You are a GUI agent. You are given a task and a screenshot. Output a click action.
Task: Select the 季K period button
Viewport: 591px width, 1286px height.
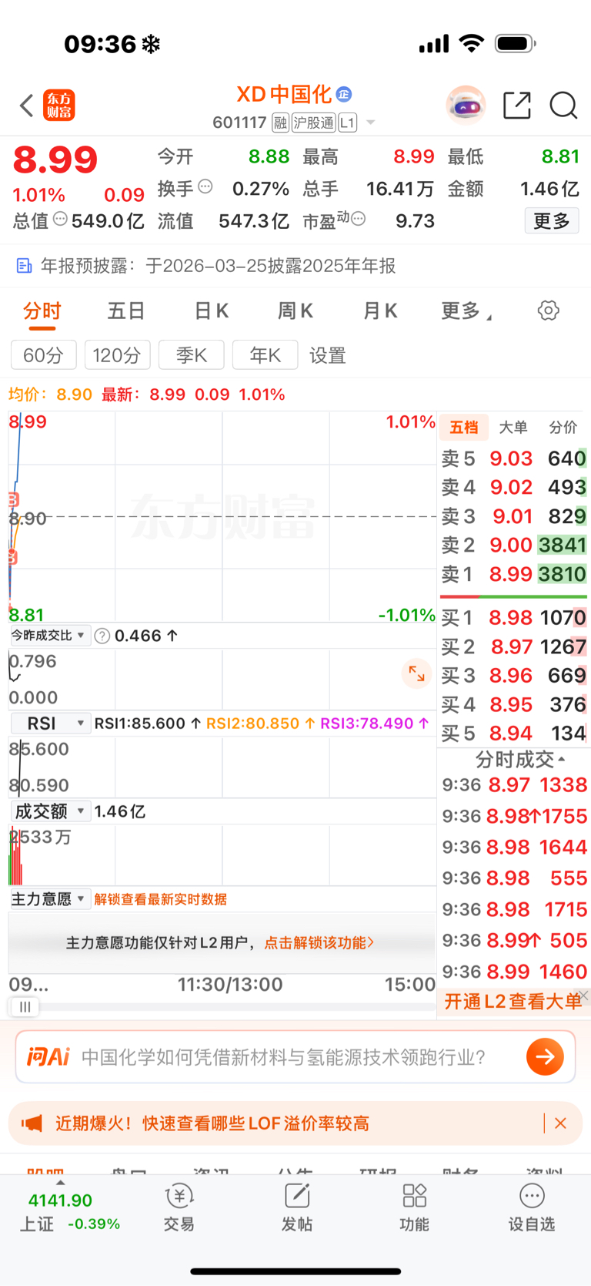(192, 355)
